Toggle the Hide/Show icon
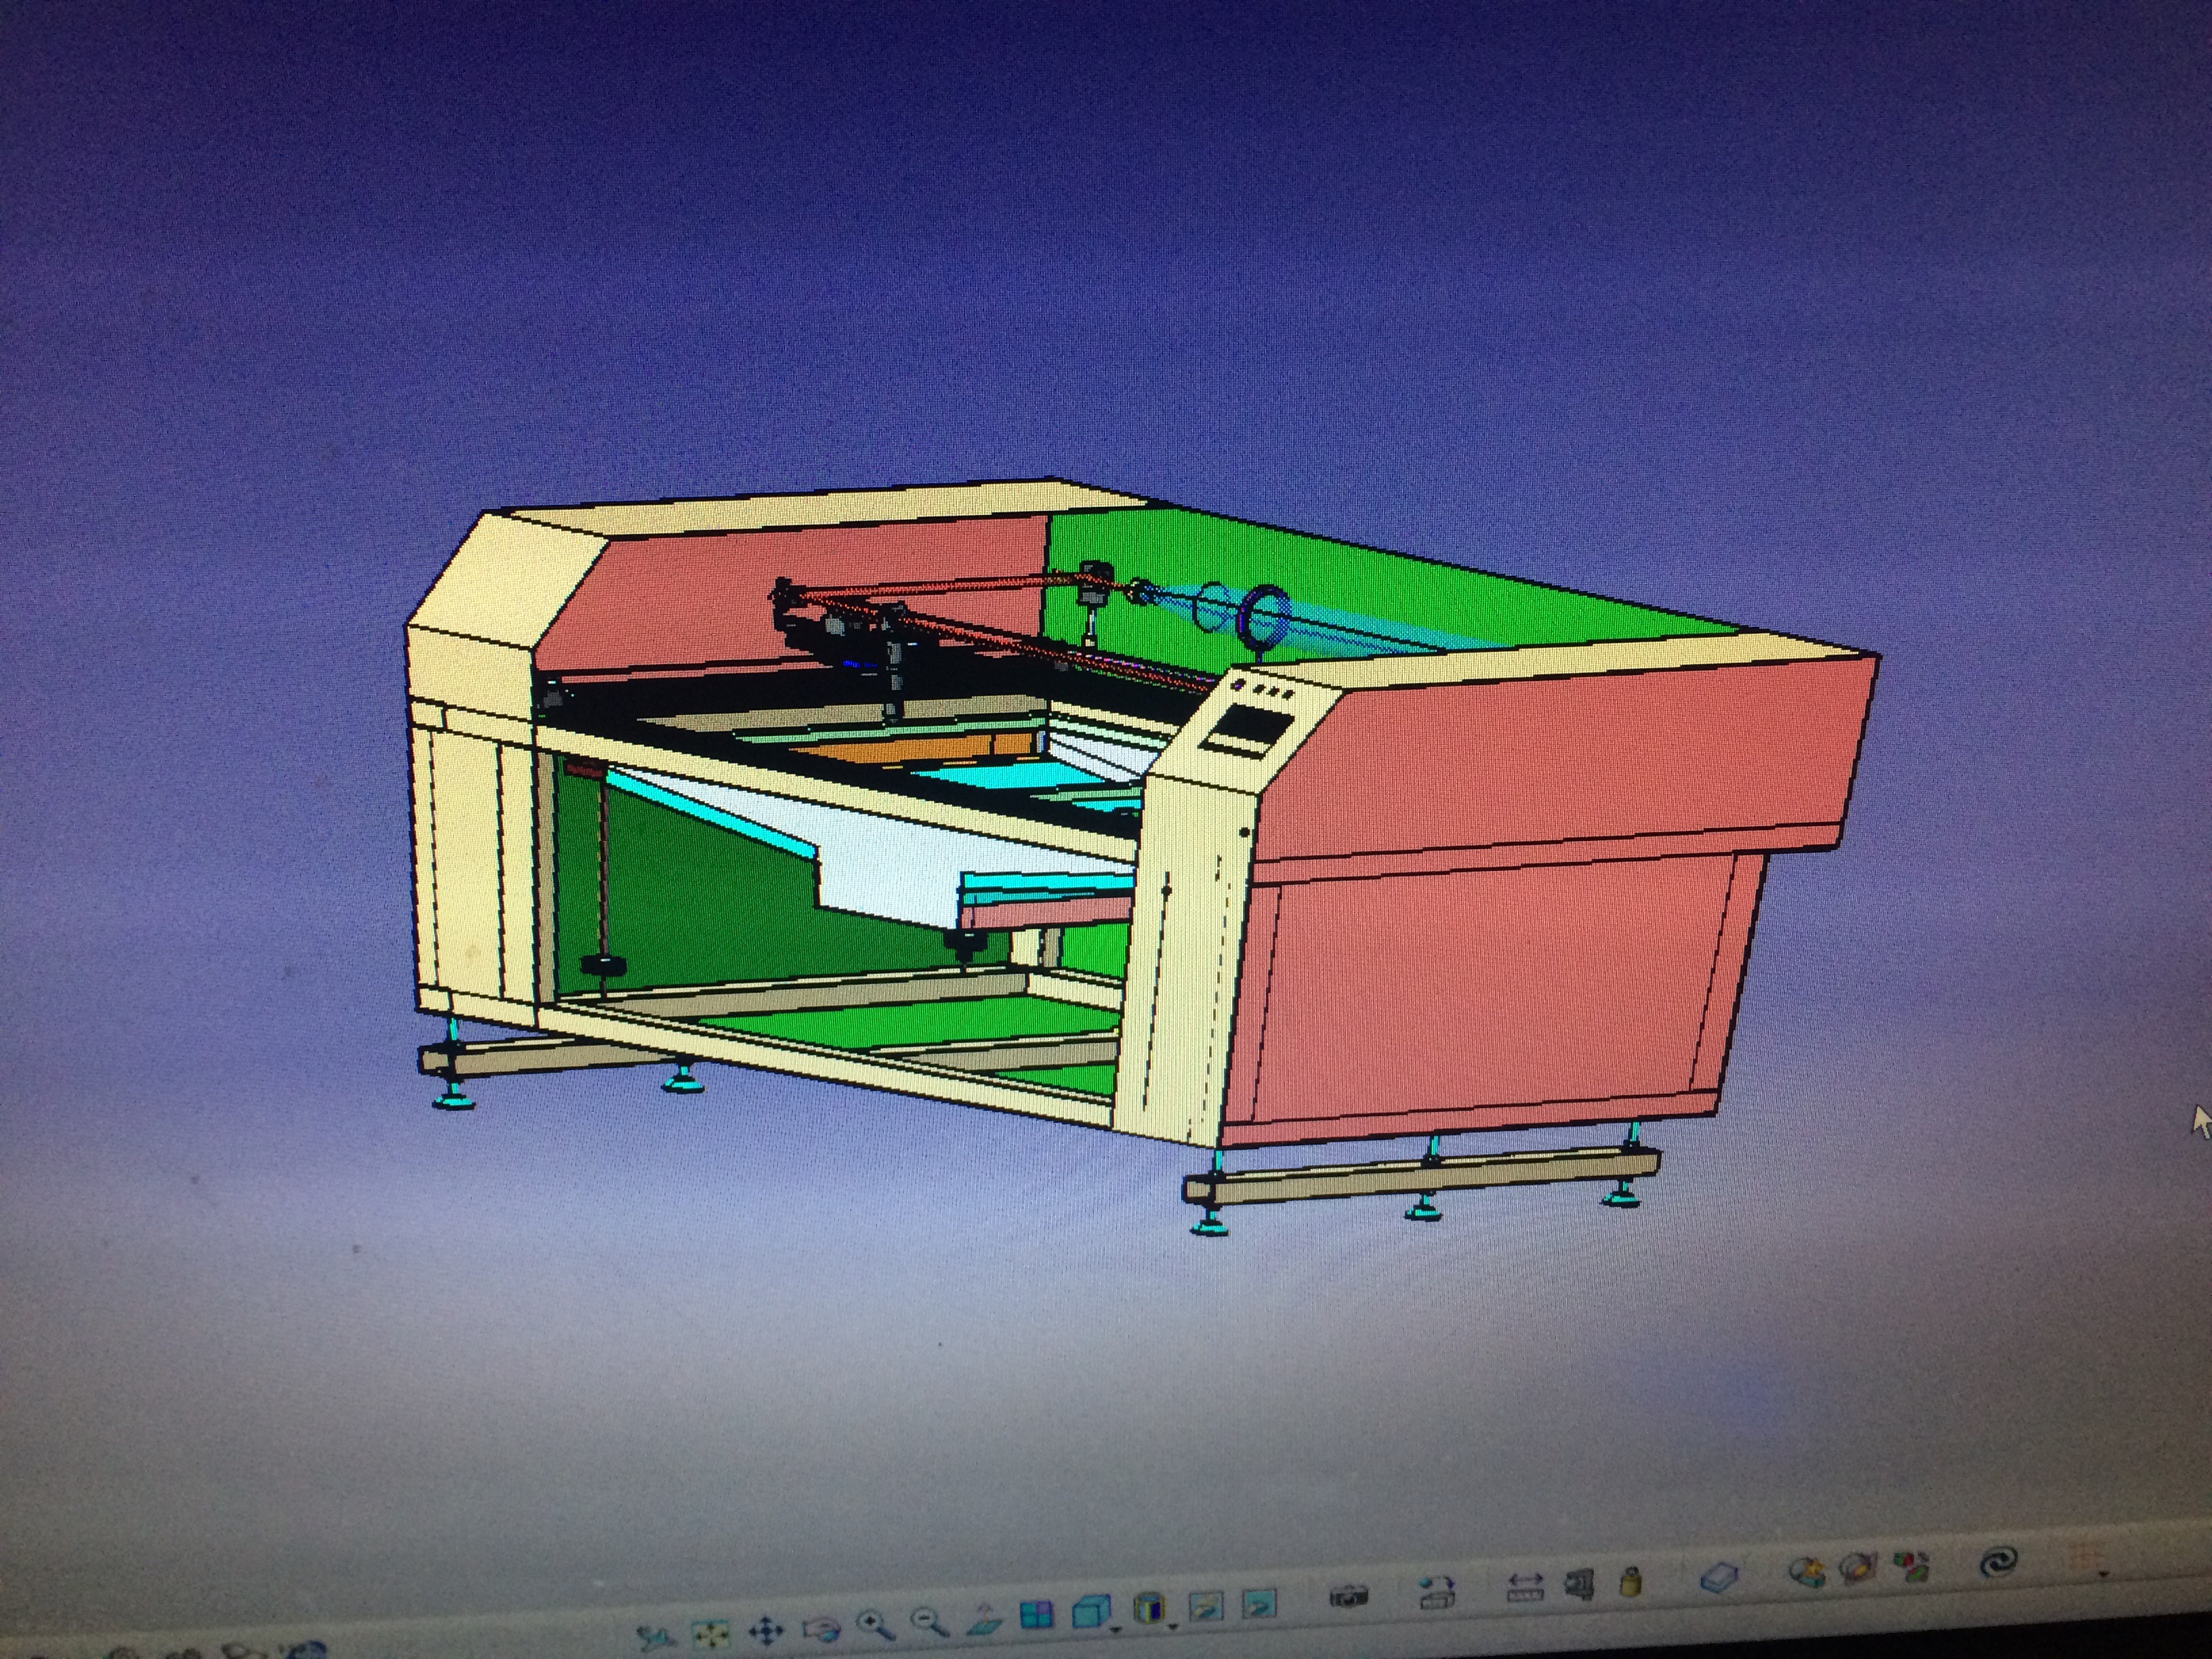 [1207, 1606]
